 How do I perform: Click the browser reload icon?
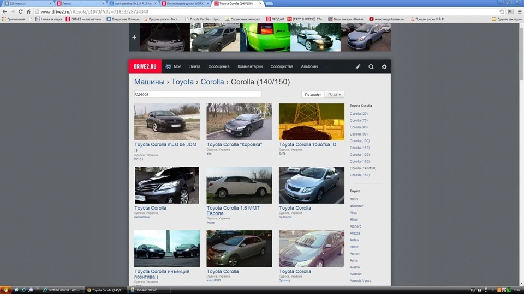[20, 11]
